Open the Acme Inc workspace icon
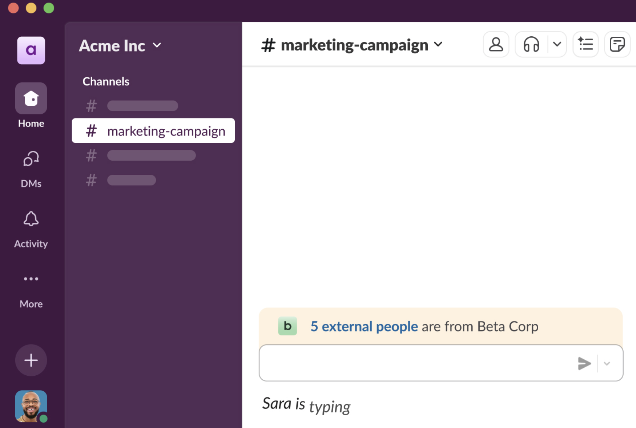This screenshot has width=636, height=428. [31, 50]
